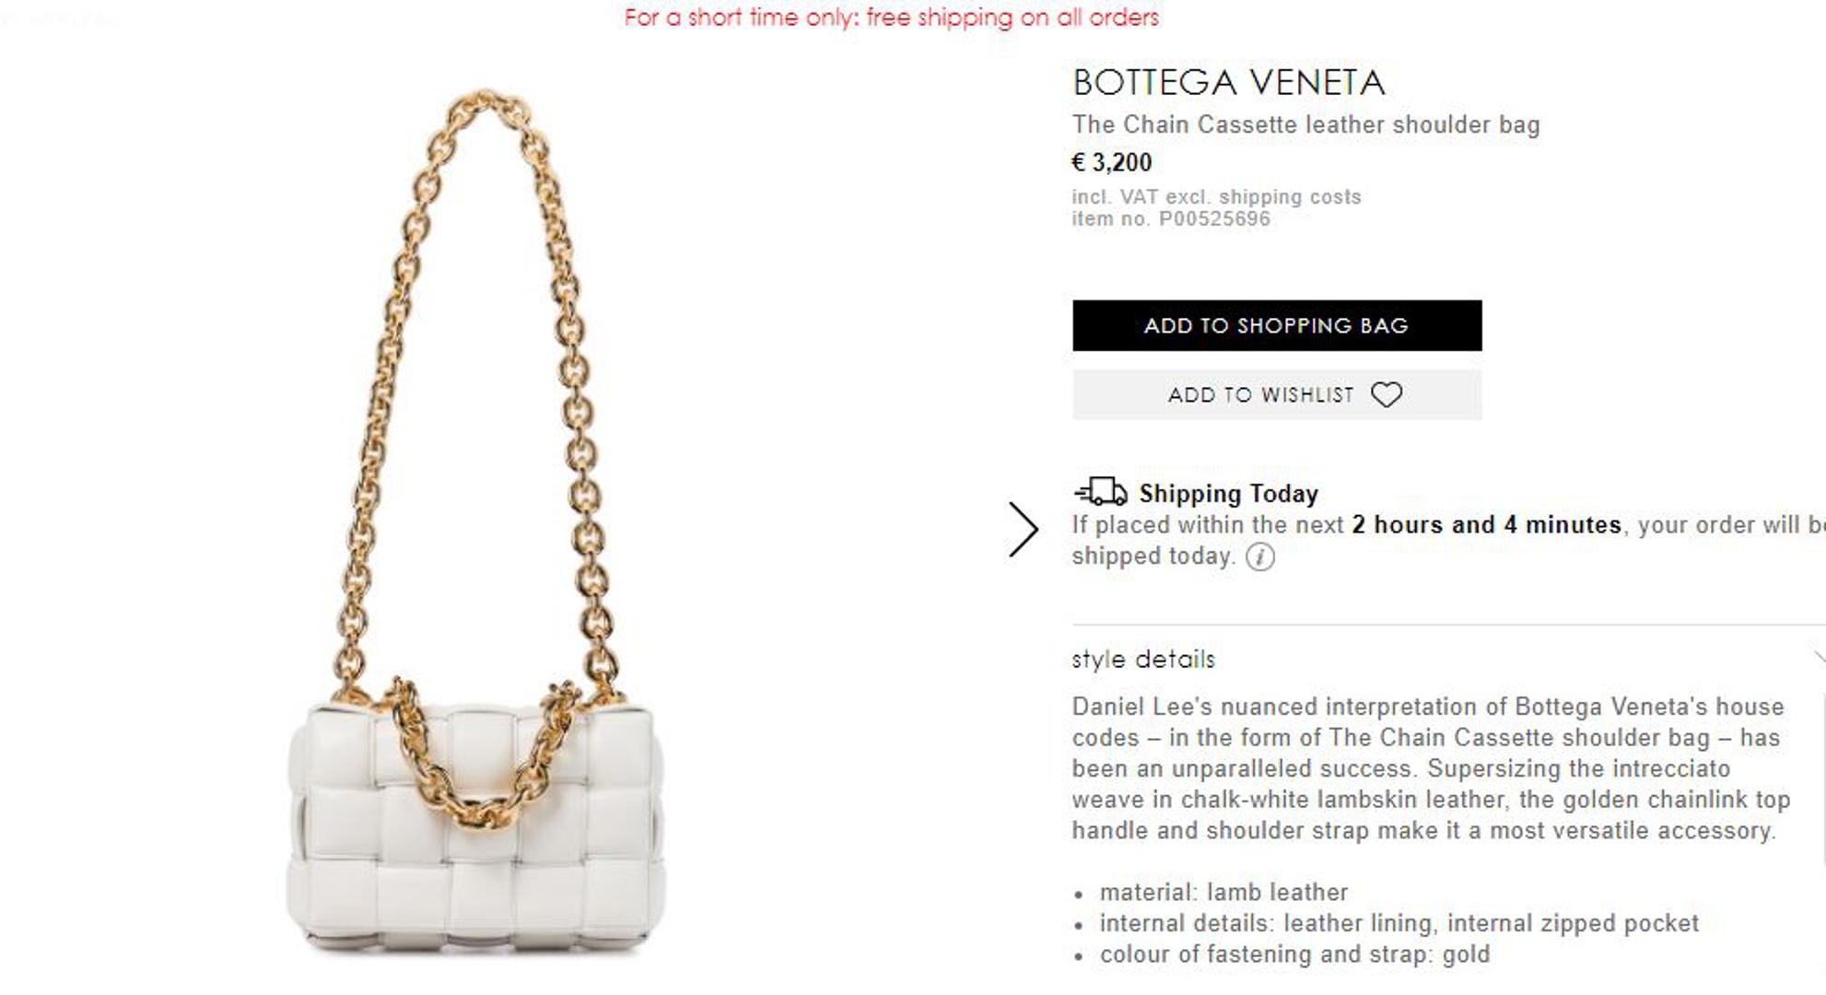Click the 2 hours and 4 minutes countdown
Image resolution: width=1826 pixels, height=995 pixels.
[1486, 525]
